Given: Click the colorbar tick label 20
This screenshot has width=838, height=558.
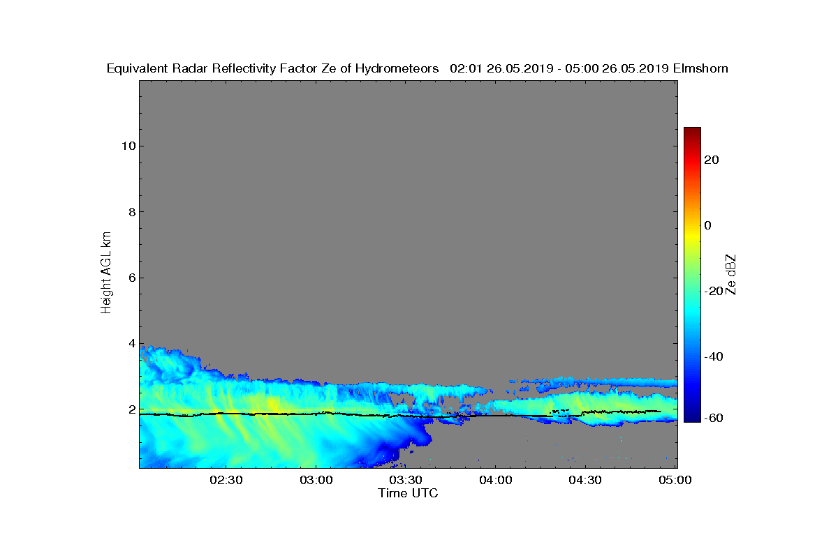Looking at the screenshot, I should (x=712, y=160).
